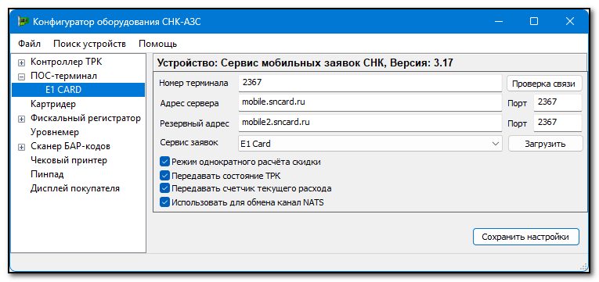The width and height of the screenshot is (599, 282).
Task: Select ПОС-терминал in the tree
Action: [63, 76]
